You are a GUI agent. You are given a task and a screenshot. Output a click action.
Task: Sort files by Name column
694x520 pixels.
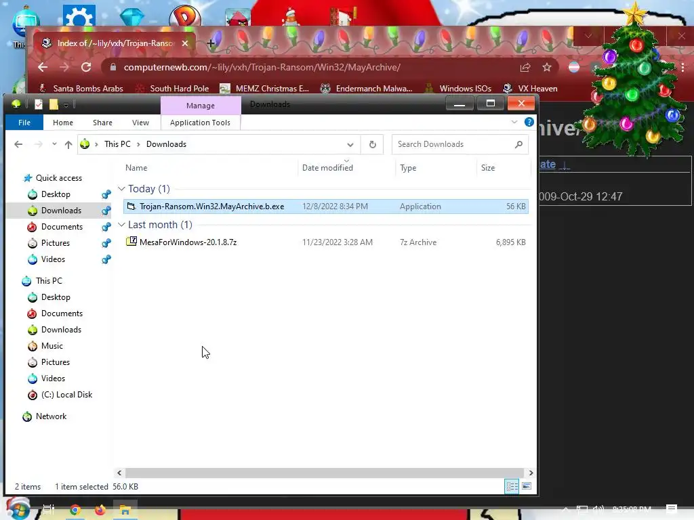[136, 168]
